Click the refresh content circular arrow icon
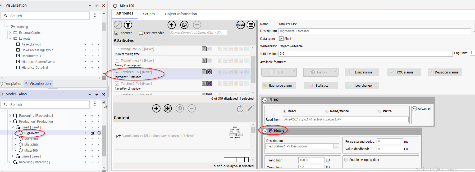This screenshot has width=475, height=172. coord(240,109)
